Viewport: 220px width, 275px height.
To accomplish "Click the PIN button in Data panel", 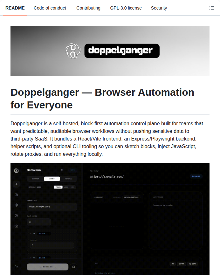I will point(173,264).
